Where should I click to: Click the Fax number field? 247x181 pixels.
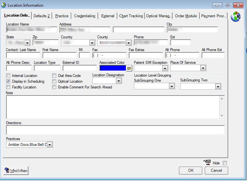click(x=110, y=55)
